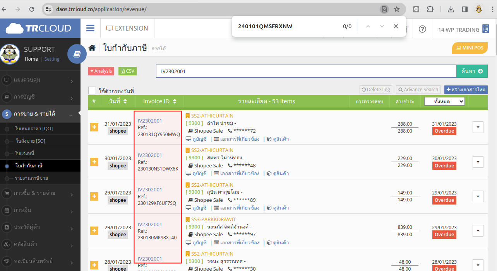Click ดูสินค้า in the ลำไพ น่าชม row
This screenshot has height=271, width=497.
click(278, 139)
